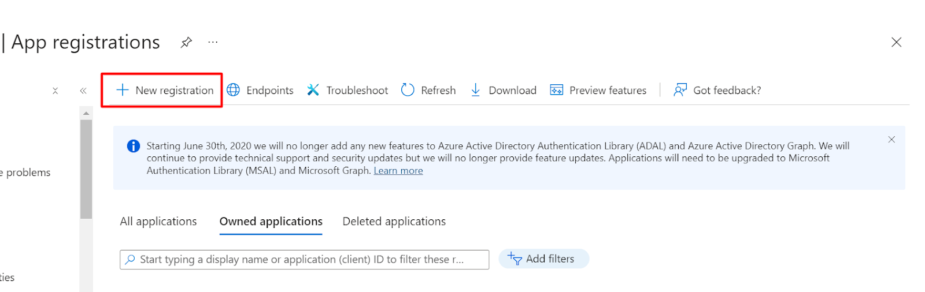Click the wrench icon for Troubleshoot
925x292 pixels.
[313, 90]
